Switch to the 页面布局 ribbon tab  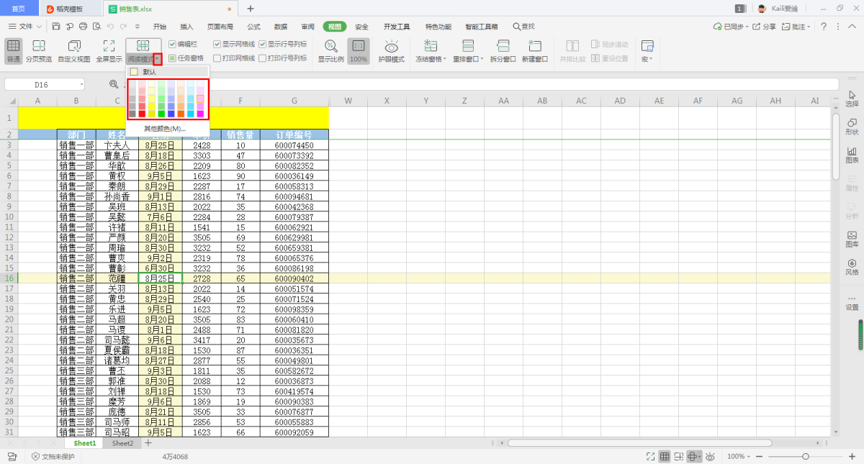(219, 27)
